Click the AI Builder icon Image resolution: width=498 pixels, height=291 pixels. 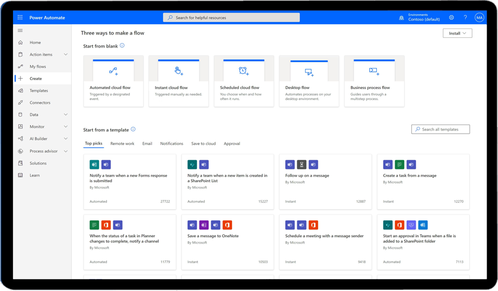(x=20, y=139)
